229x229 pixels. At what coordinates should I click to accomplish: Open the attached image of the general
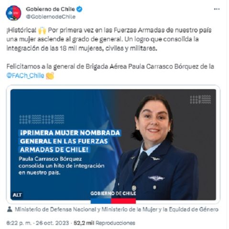coord(113,145)
